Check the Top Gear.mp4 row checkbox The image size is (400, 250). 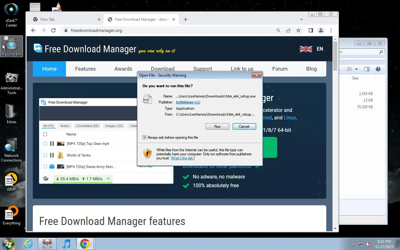[x=45, y=144]
